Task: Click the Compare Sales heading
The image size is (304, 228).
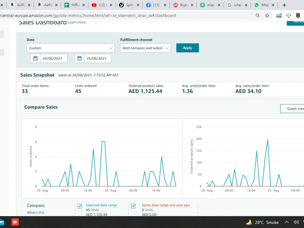Action: pyautogui.click(x=41, y=107)
